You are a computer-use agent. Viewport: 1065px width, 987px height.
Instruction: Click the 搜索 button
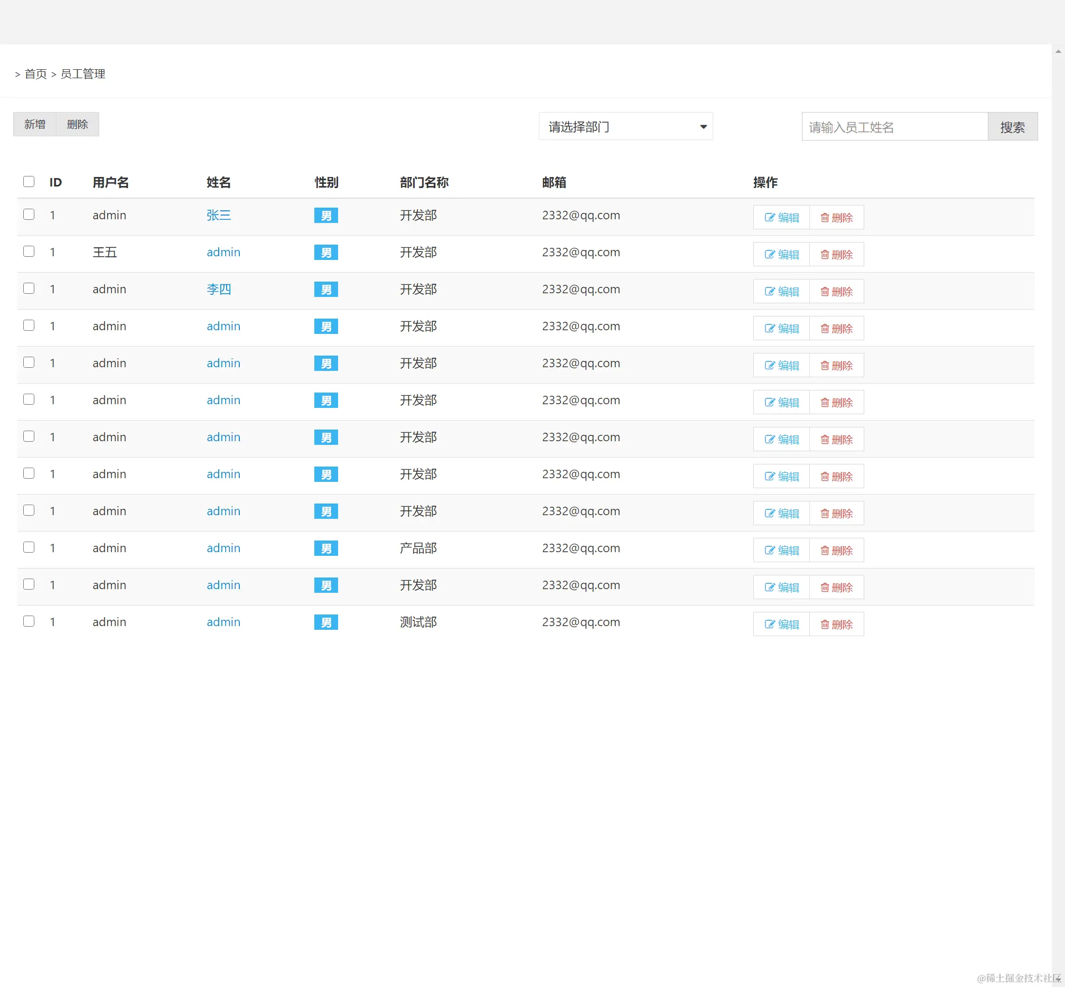point(1012,127)
